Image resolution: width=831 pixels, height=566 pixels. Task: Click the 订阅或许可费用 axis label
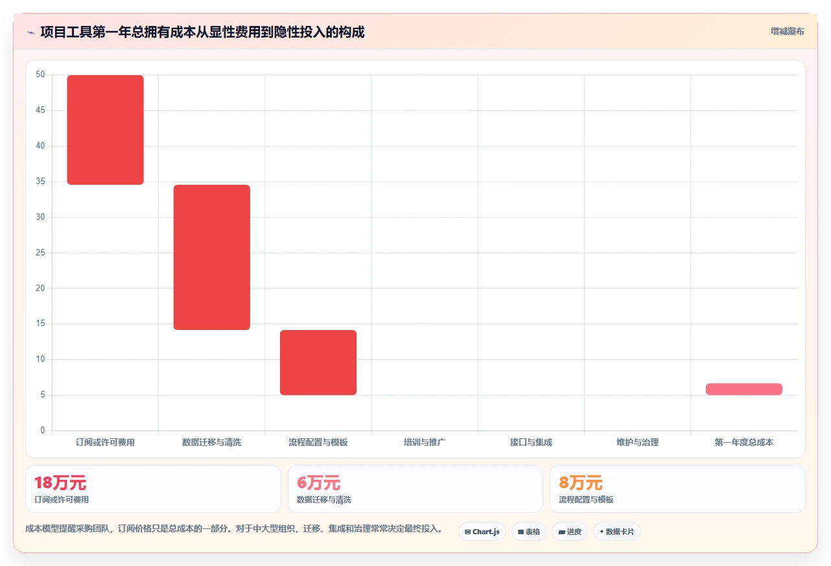[105, 442]
